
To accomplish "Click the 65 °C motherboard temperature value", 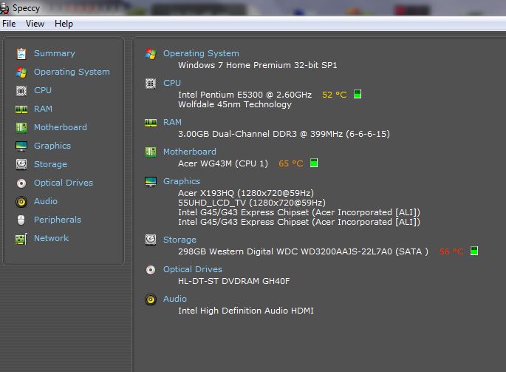I will [x=291, y=163].
